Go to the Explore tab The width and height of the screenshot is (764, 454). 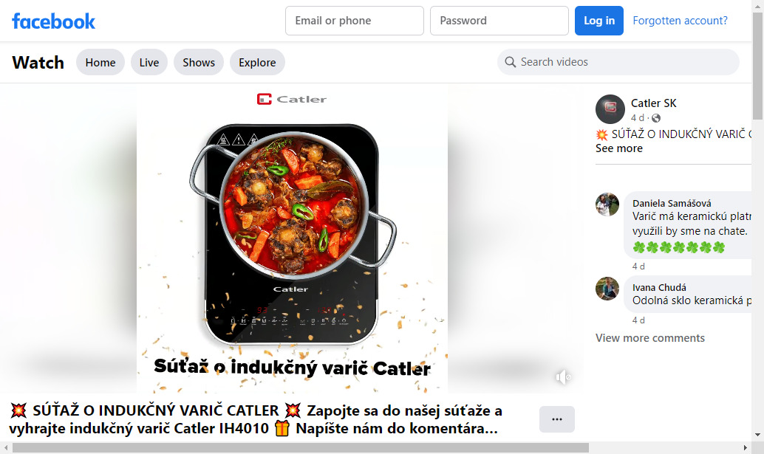[257, 62]
